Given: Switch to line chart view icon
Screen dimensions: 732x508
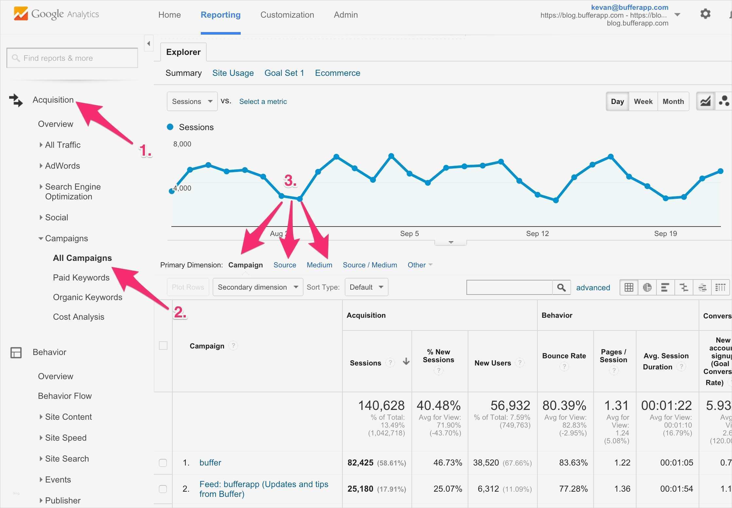Looking at the screenshot, I should tap(705, 101).
